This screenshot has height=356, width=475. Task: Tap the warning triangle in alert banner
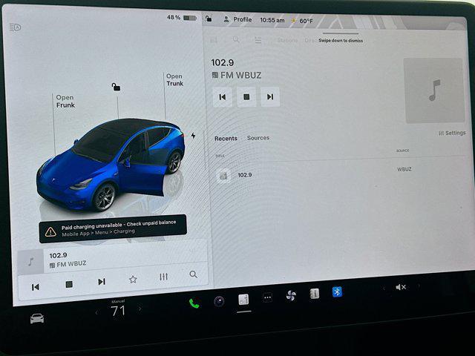pyautogui.click(x=50, y=232)
